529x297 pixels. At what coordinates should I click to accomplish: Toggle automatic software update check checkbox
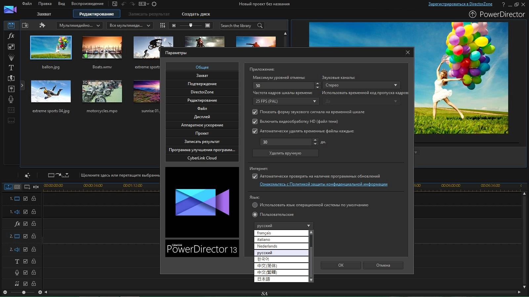point(255,176)
